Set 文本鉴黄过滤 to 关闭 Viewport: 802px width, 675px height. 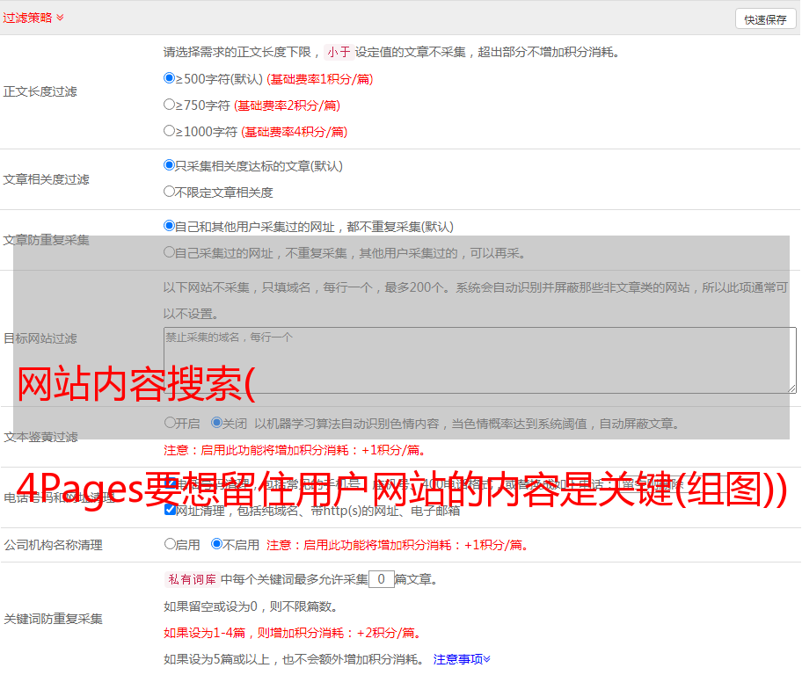217,423
